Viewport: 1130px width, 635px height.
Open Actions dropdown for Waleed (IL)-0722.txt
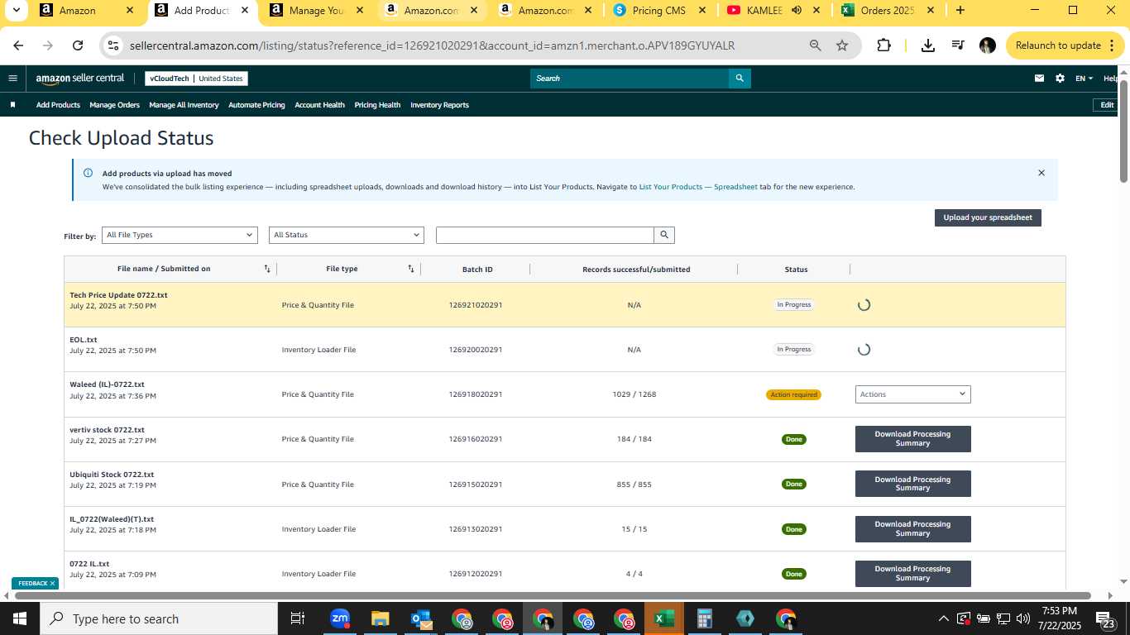912,394
